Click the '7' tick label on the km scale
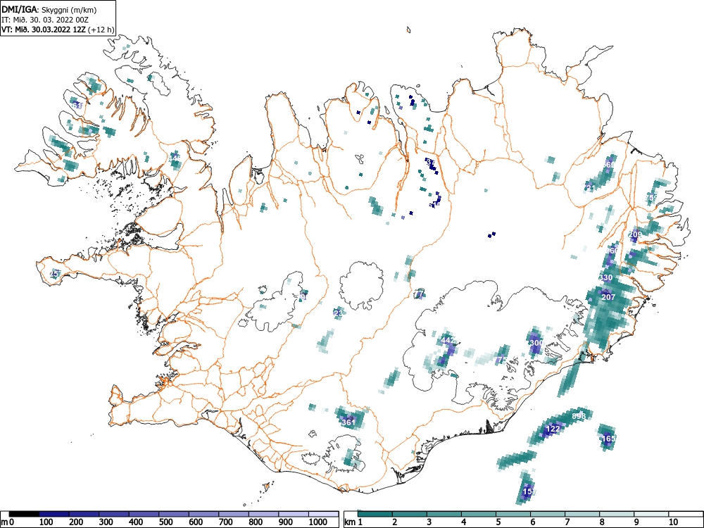 567,522
